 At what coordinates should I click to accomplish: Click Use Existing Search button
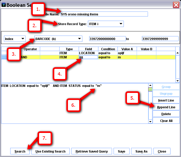coord(50,152)
